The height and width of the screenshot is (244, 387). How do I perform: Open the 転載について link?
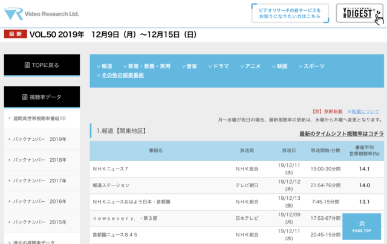pyautogui.click(x=365, y=112)
